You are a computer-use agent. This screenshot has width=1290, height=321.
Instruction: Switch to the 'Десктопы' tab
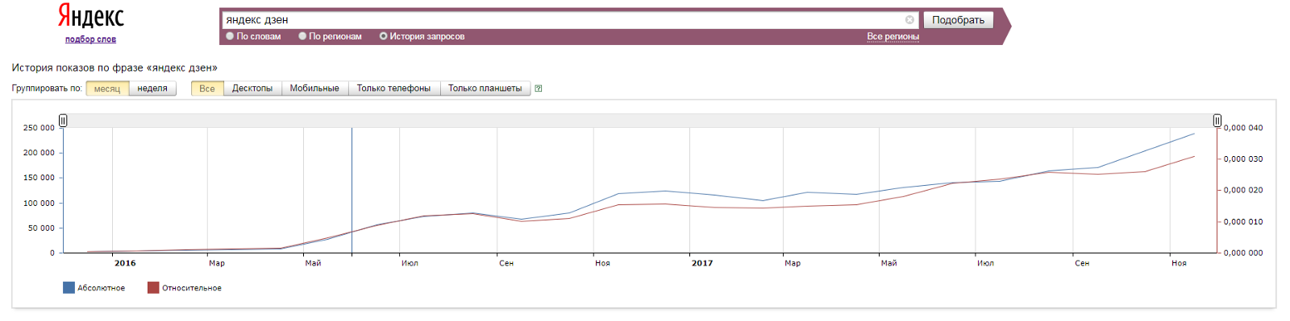[252, 88]
